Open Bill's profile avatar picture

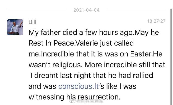tap(15, 27)
